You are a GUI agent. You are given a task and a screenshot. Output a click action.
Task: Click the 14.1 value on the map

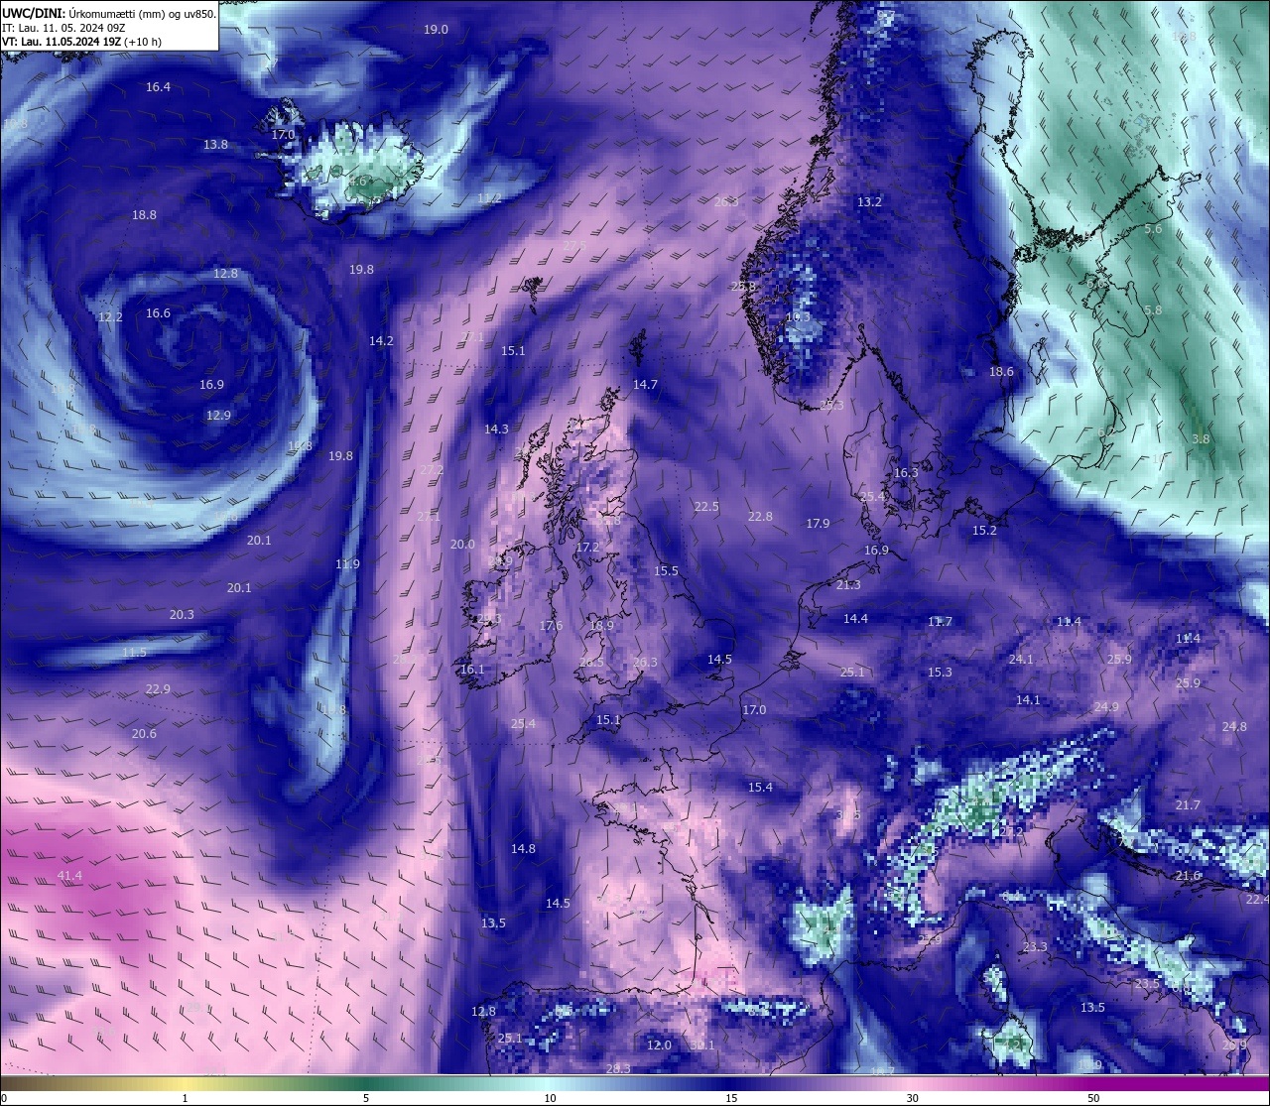coord(1028,700)
